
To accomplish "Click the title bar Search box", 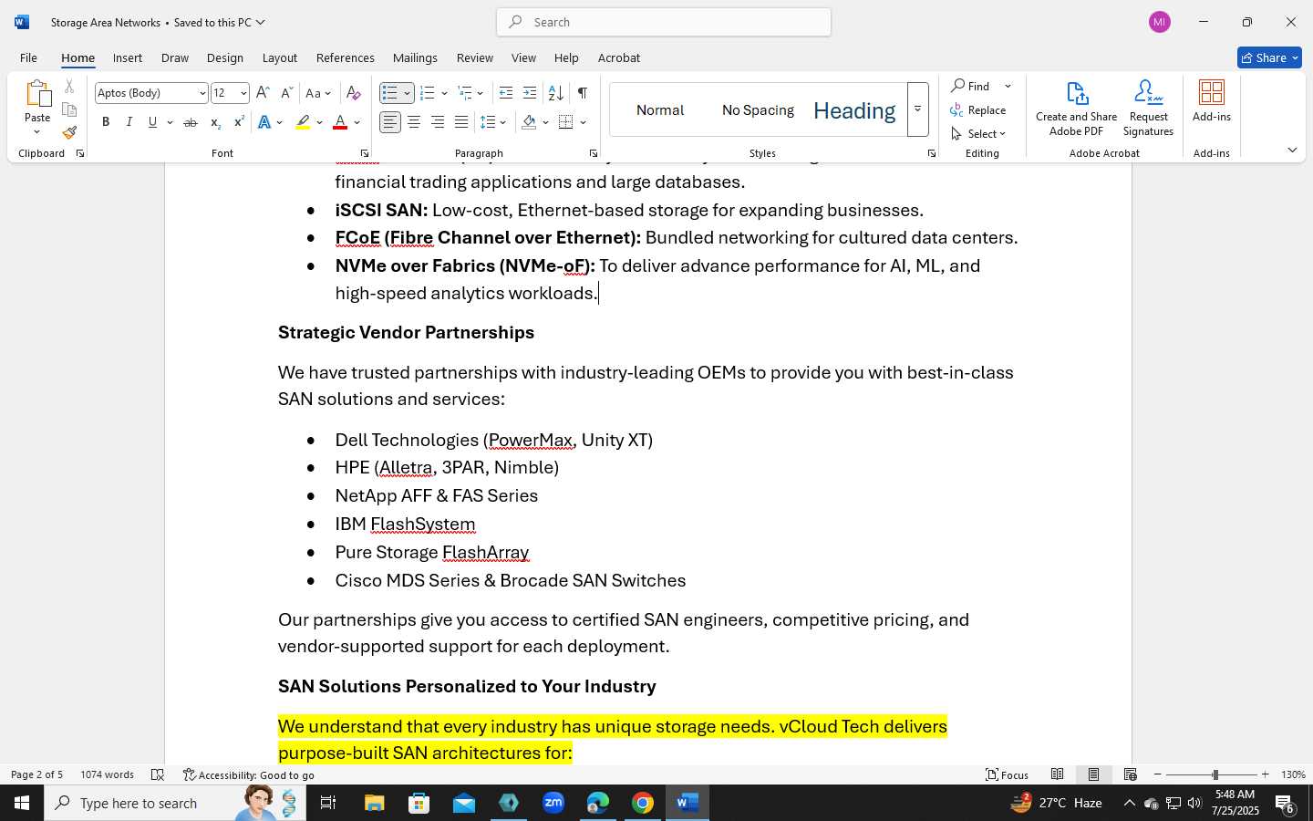I will click(x=664, y=22).
